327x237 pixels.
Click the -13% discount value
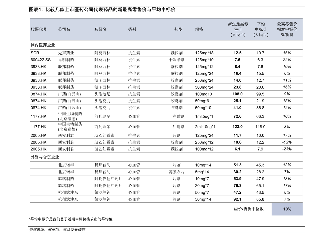pos(287,142)
